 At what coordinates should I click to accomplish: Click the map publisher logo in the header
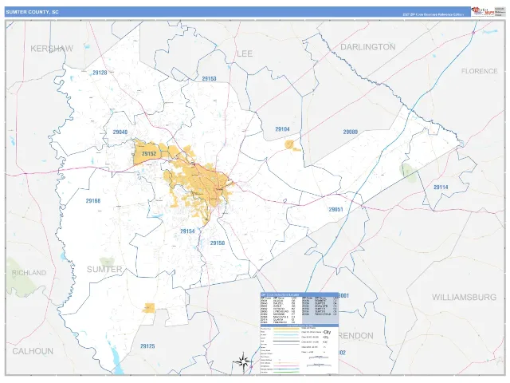point(482,11)
